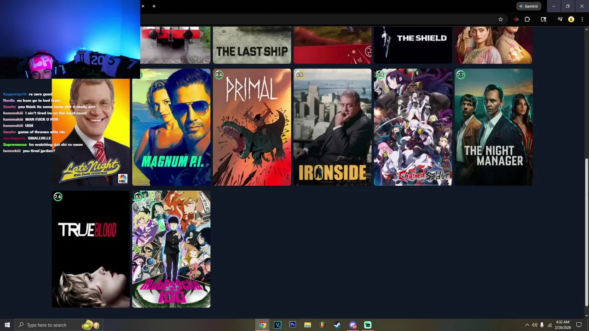Open the Magnum P.I. poster
This screenshot has width=589, height=331.
point(171,127)
